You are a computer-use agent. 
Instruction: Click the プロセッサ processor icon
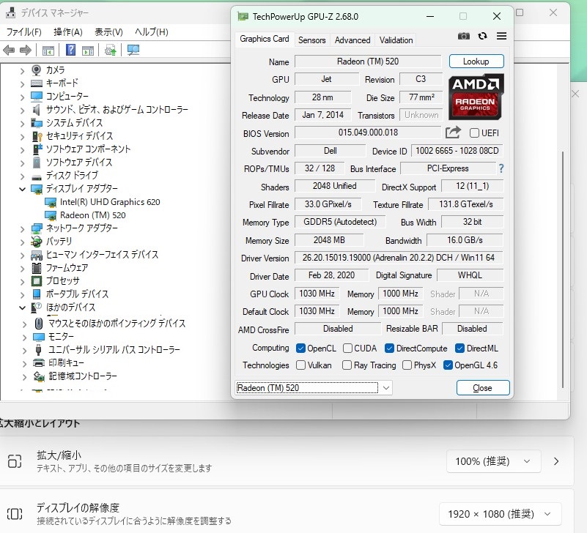37,281
